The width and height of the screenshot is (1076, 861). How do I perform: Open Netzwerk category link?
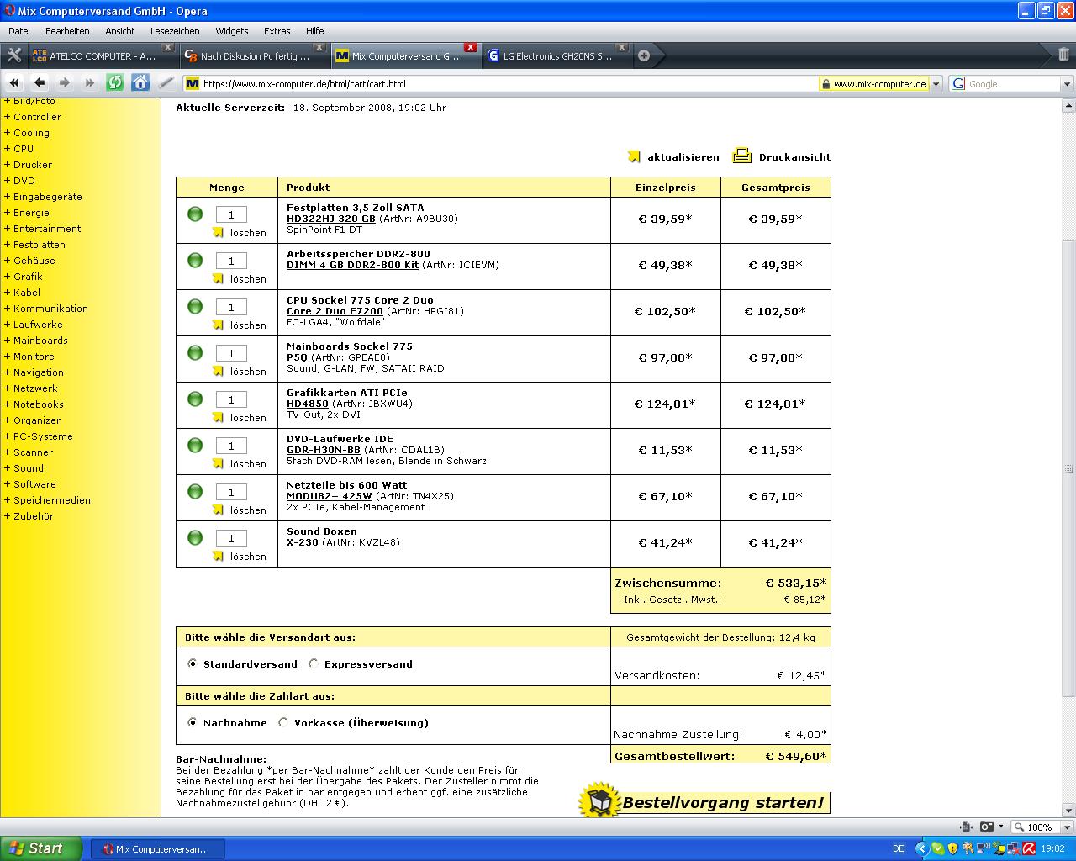[x=35, y=388]
